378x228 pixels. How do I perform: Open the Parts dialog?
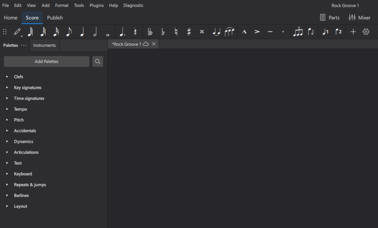(x=330, y=18)
